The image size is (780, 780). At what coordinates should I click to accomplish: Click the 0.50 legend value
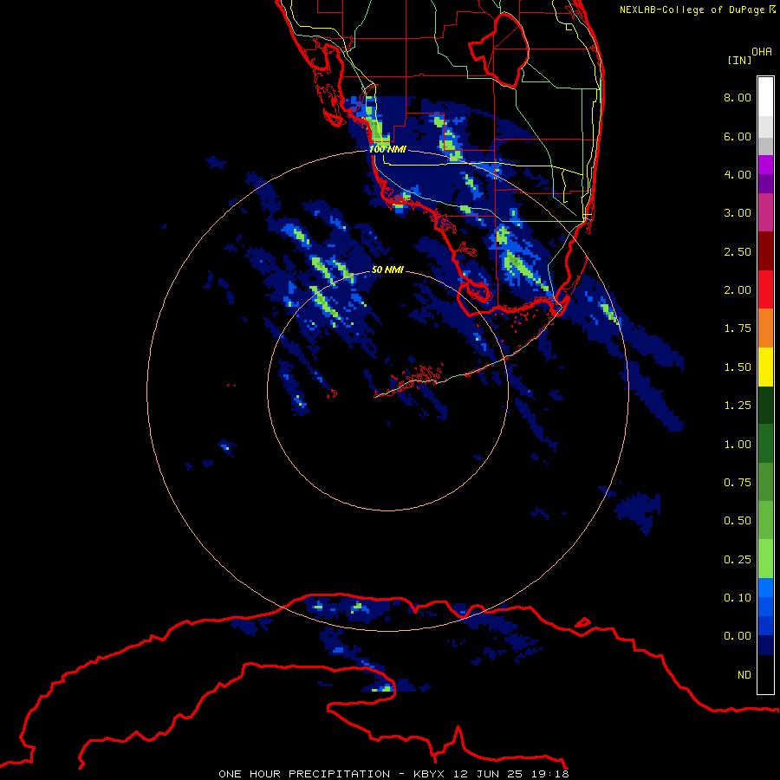pos(738,521)
